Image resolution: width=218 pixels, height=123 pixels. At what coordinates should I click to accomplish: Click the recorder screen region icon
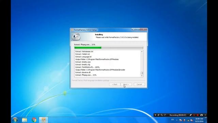point(165,115)
